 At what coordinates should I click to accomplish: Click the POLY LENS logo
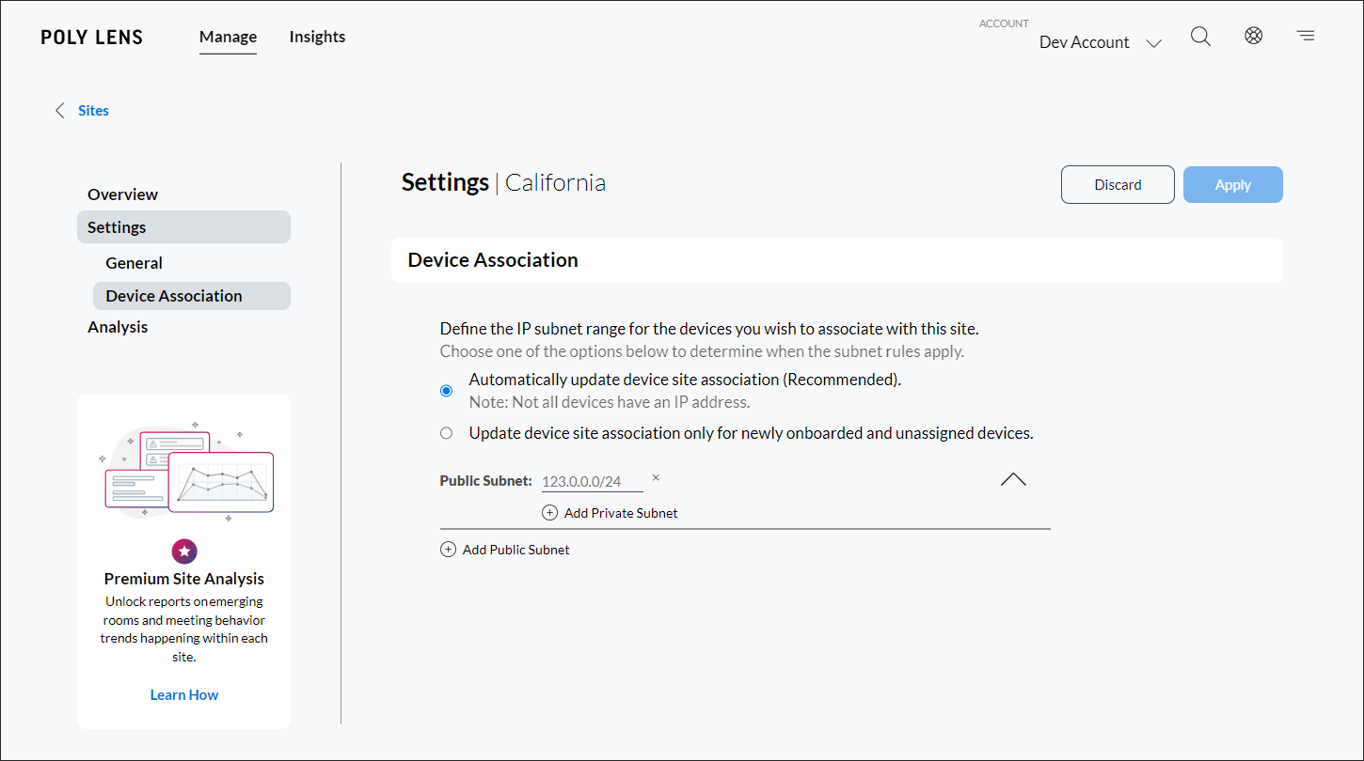tap(92, 38)
